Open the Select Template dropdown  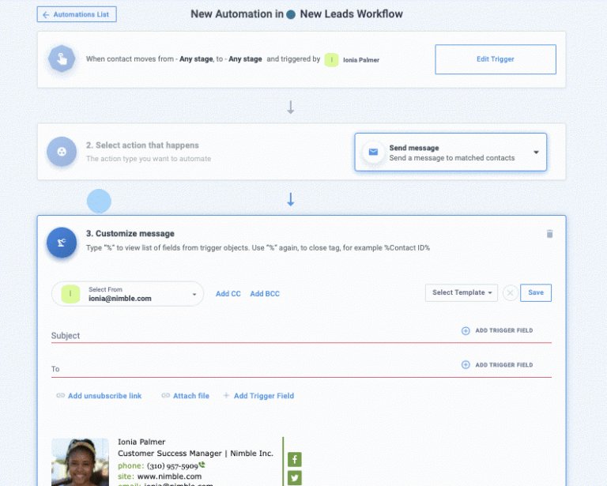point(462,292)
